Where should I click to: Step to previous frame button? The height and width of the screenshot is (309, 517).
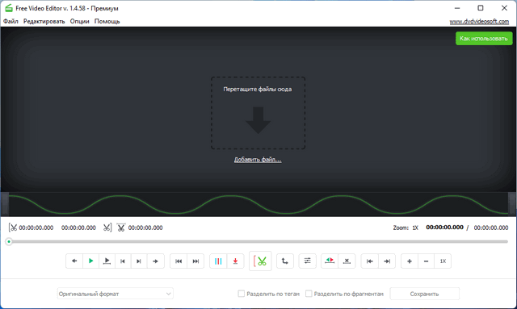(x=123, y=261)
